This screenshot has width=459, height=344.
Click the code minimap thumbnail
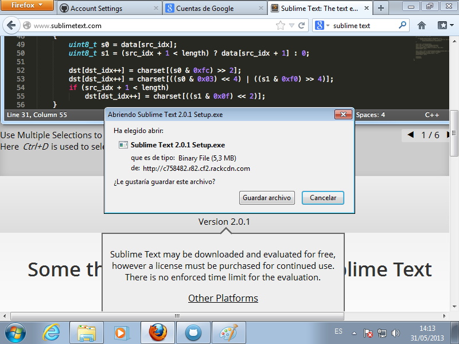pyautogui.click(x=432, y=48)
